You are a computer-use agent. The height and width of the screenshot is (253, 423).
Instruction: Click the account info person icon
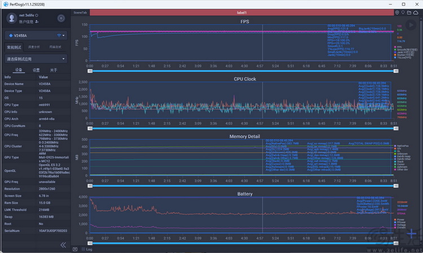(37, 21)
